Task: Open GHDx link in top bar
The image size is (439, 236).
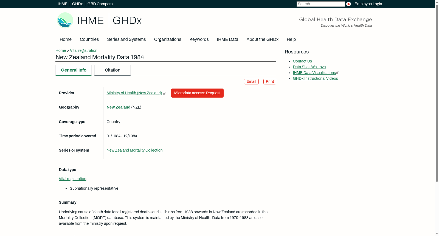Action: tap(77, 4)
